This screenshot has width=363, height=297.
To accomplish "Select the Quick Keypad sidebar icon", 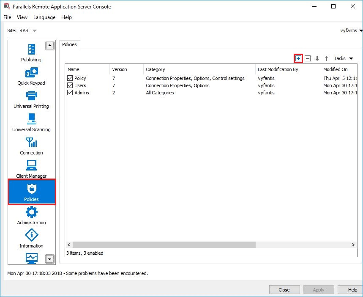I will [31, 76].
